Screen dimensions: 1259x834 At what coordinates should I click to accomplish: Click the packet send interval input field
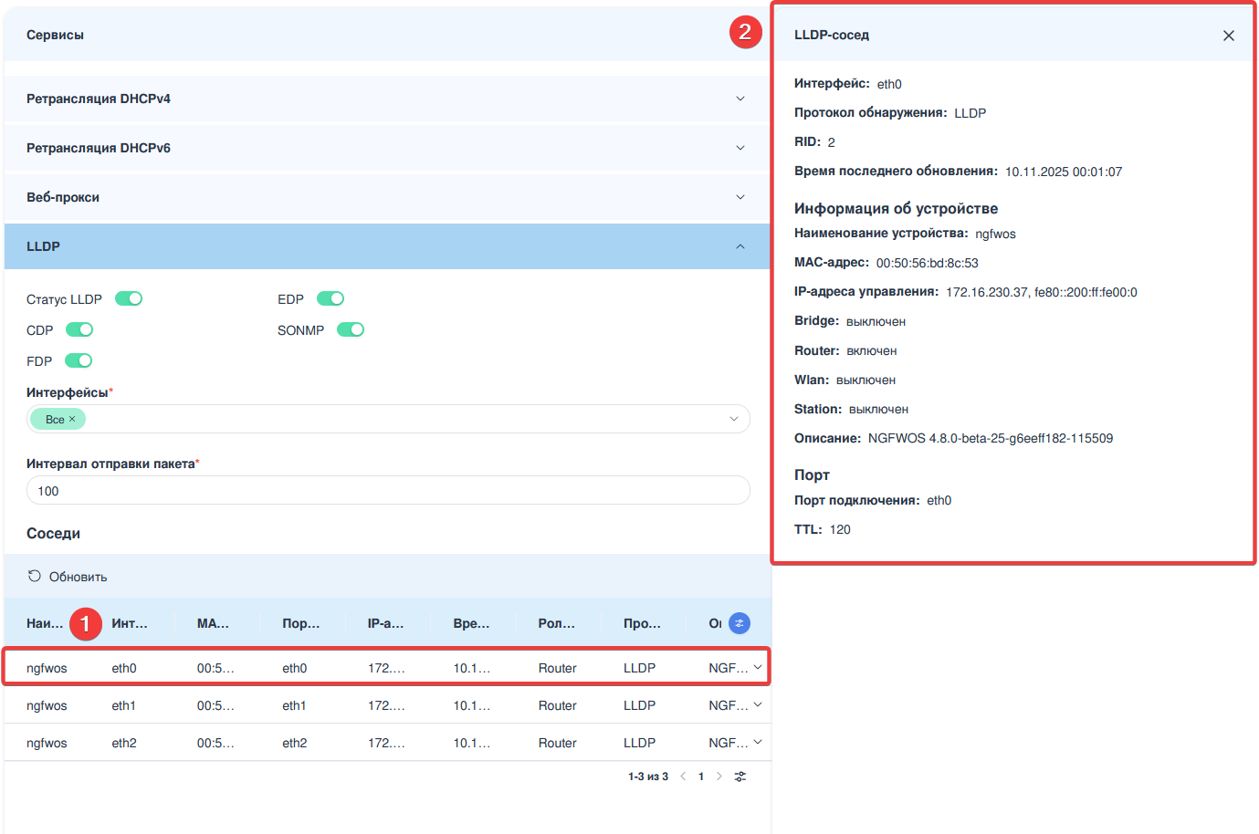coord(388,491)
